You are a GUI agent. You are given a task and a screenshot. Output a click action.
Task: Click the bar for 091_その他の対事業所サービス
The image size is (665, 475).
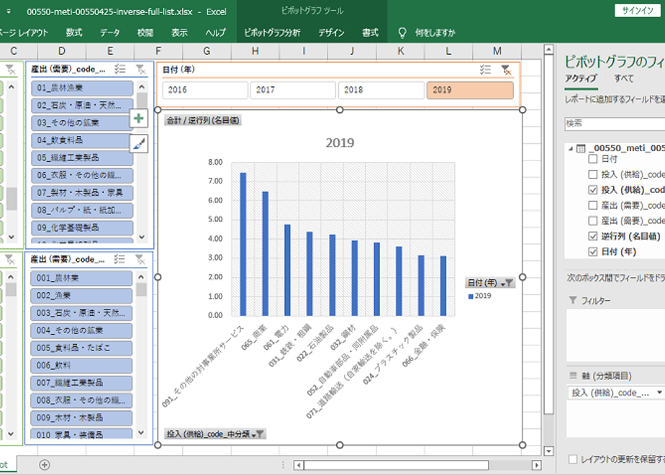[243, 244]
